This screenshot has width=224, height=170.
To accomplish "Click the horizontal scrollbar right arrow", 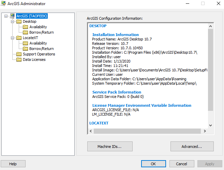I will pos(205,131).
